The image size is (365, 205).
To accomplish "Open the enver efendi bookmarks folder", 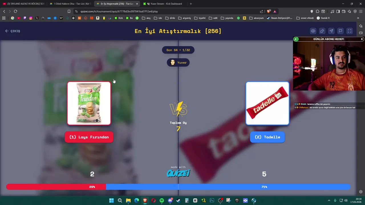I will [x=305, y=18].
